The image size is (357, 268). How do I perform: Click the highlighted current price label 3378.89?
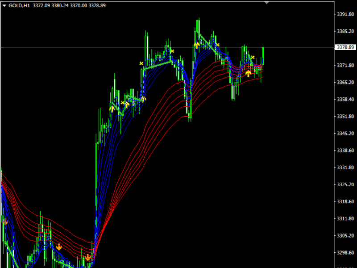(345, 47)
